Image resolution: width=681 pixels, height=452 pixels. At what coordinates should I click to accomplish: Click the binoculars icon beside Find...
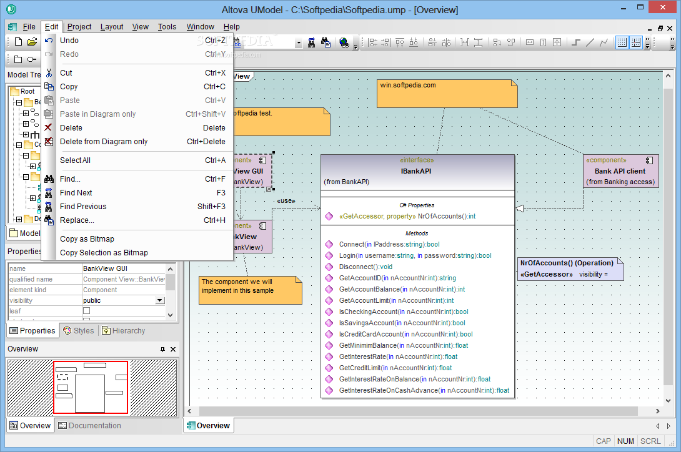pos(49,179)
